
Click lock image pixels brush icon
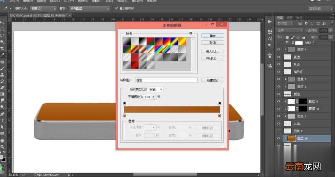click(x=293, y=37)
